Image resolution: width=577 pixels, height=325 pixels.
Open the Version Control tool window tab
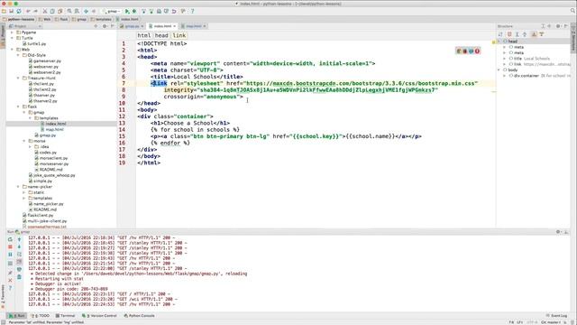[x=99, y=316]
